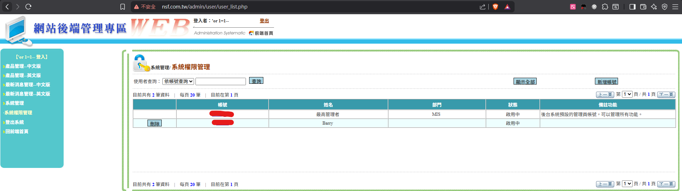Screen dimensions: 682x191
Task: Click 登出系統 in the sidebar
Action: 14,122
